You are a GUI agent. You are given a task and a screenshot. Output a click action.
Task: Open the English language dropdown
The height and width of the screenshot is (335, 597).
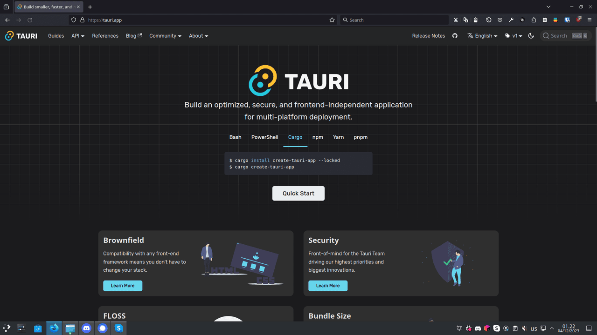[482, 36]
